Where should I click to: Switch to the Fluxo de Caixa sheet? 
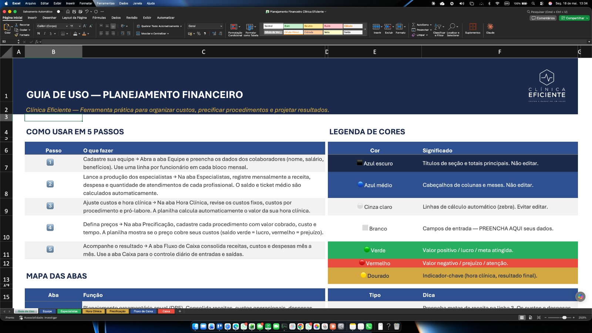143,311
